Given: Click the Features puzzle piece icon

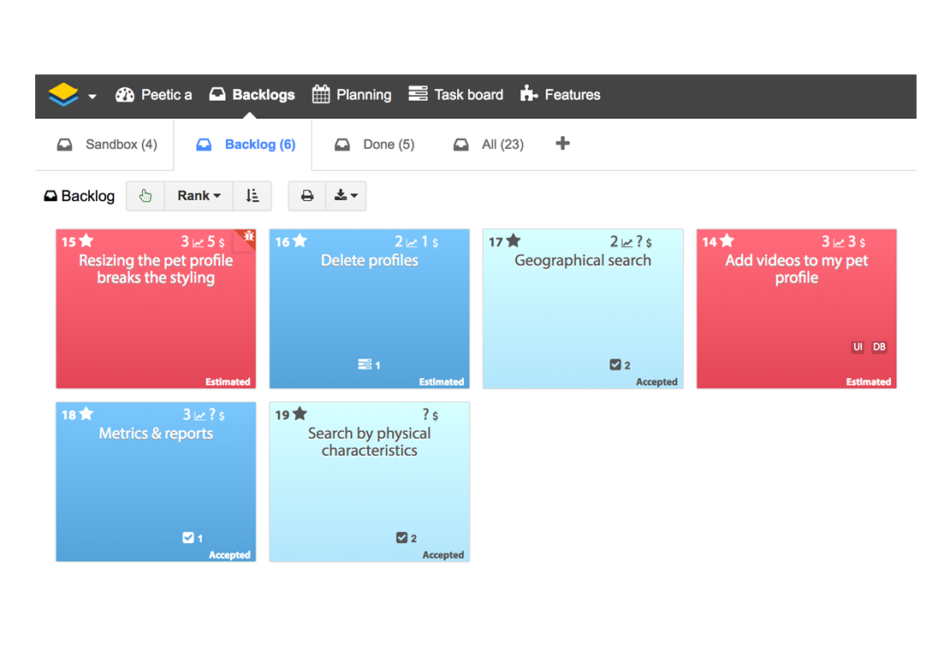Looking at the screenshot, I should pos(529,93).
